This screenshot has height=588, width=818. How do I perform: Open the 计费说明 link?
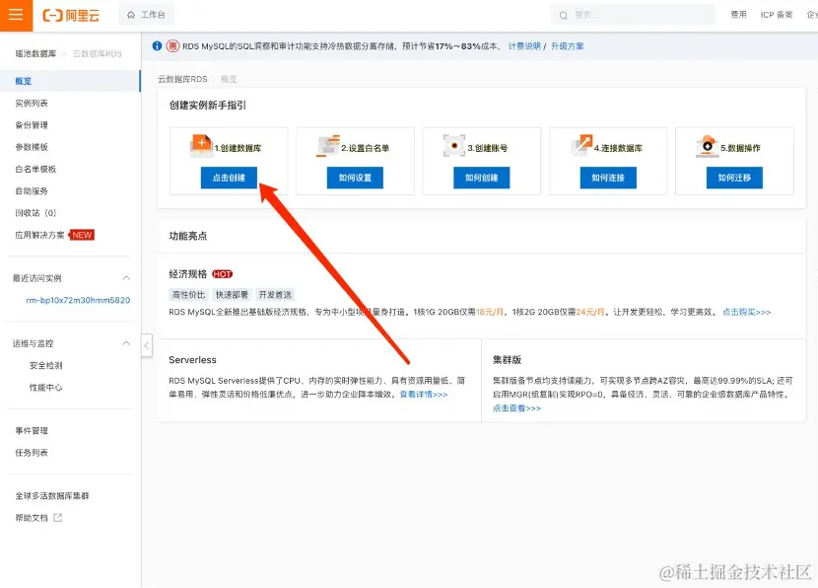(x=524, y=46)
